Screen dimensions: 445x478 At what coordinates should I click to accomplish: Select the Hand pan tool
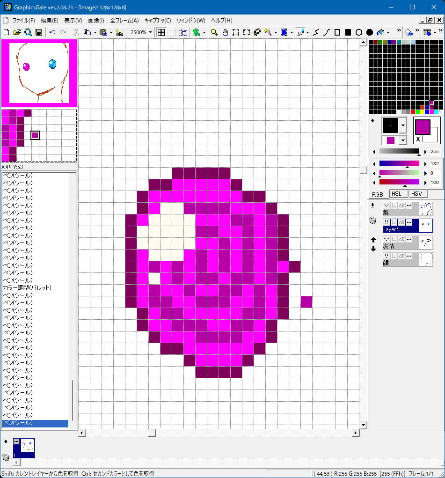pos(225,32)
